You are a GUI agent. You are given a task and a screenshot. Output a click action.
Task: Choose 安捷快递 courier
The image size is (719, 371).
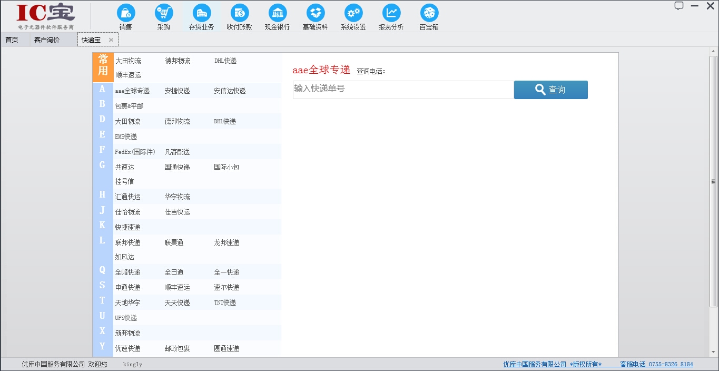point(177,91)
